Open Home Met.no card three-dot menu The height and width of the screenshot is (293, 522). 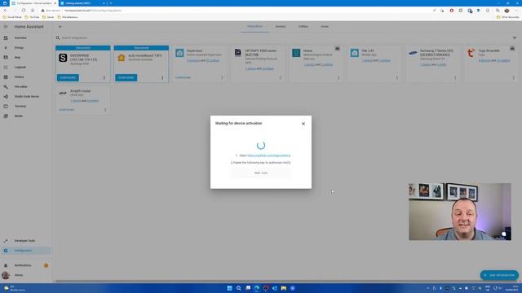pos(338,77)
